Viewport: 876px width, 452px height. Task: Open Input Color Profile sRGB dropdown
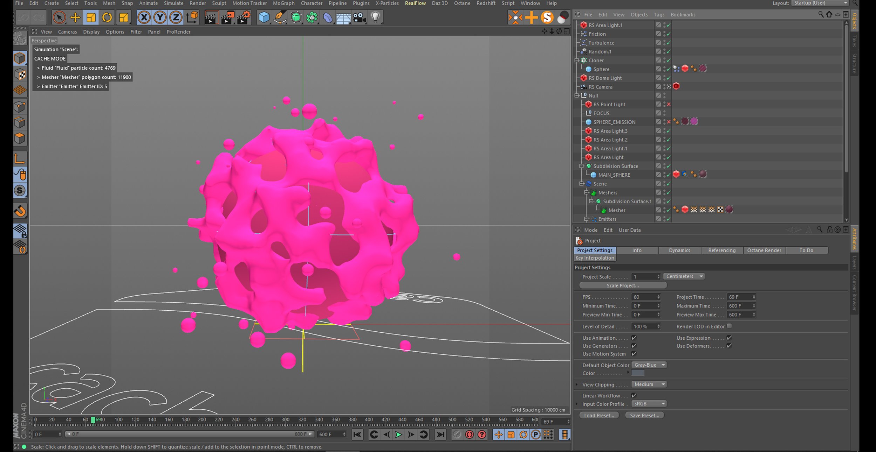pos(649,404)
